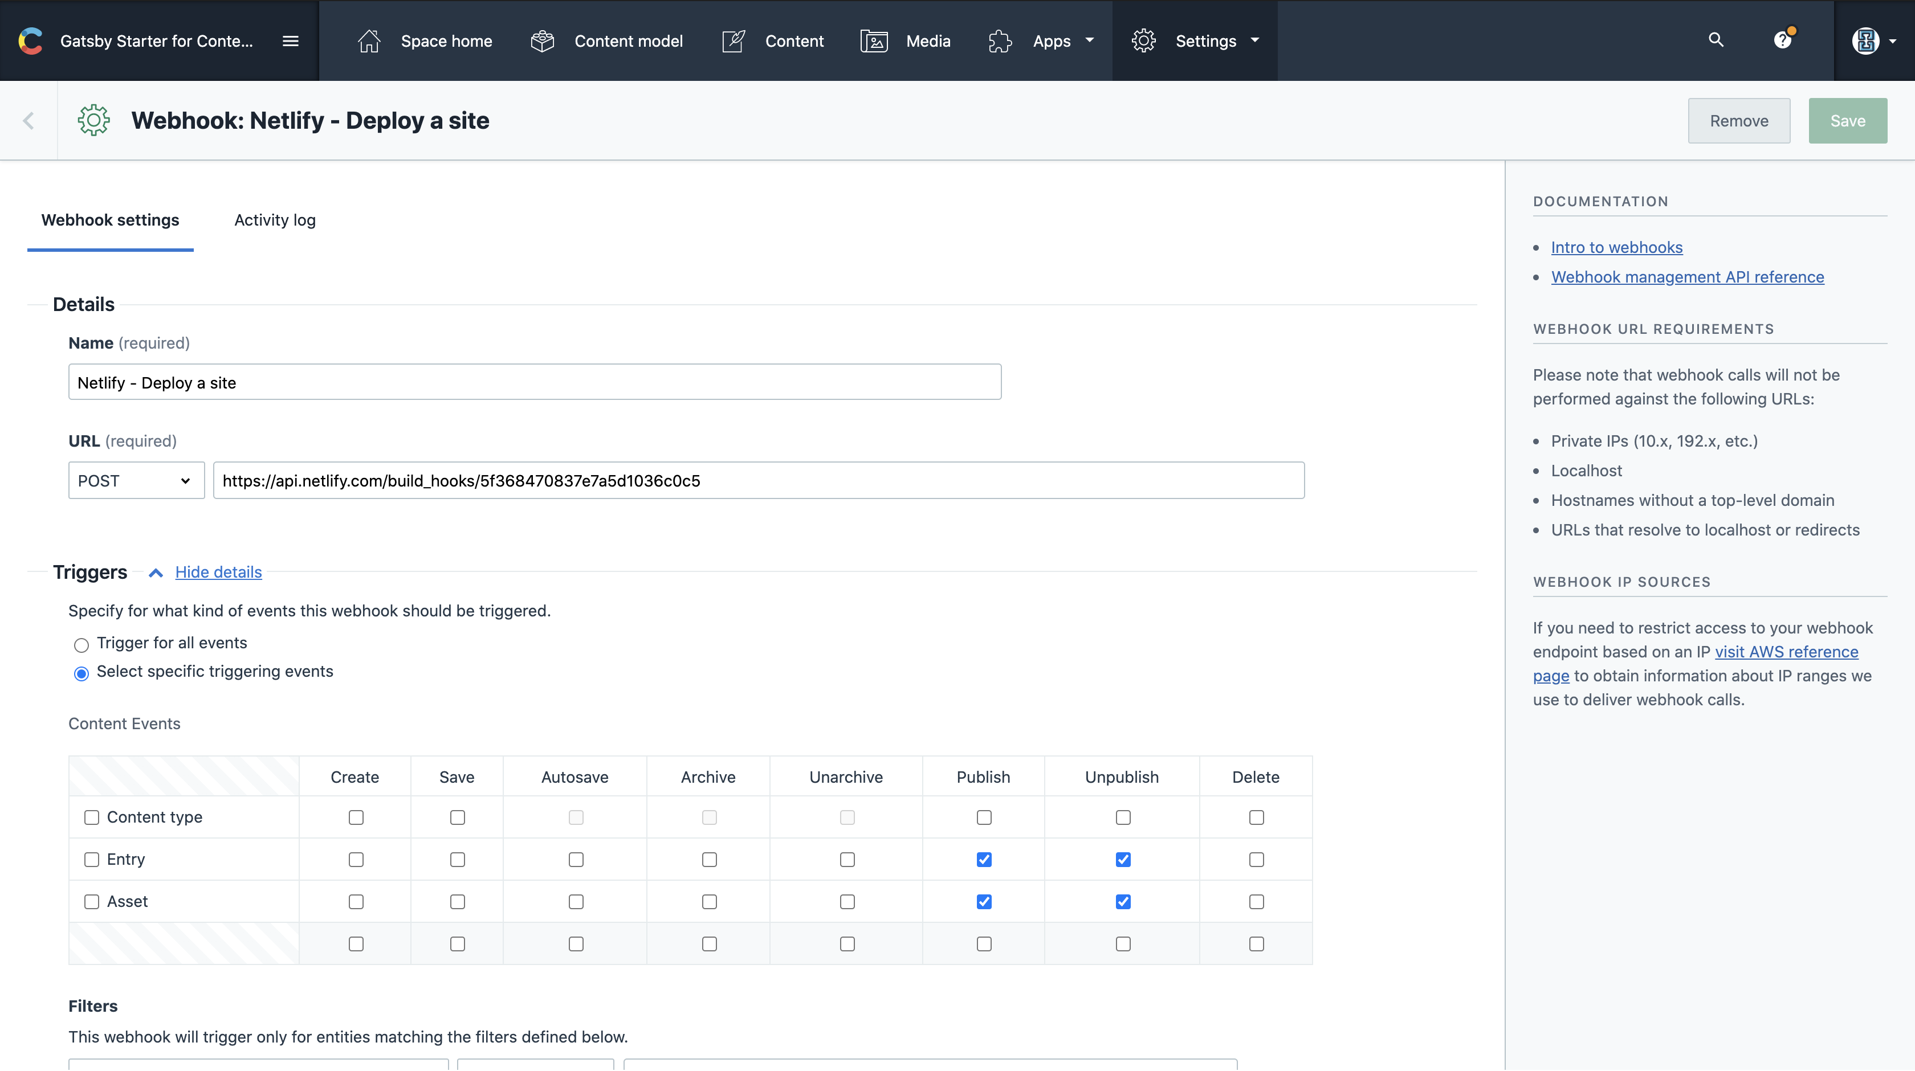Open the account dropdown caret
1915x1071 pixels.
(x=1893, y=42)
